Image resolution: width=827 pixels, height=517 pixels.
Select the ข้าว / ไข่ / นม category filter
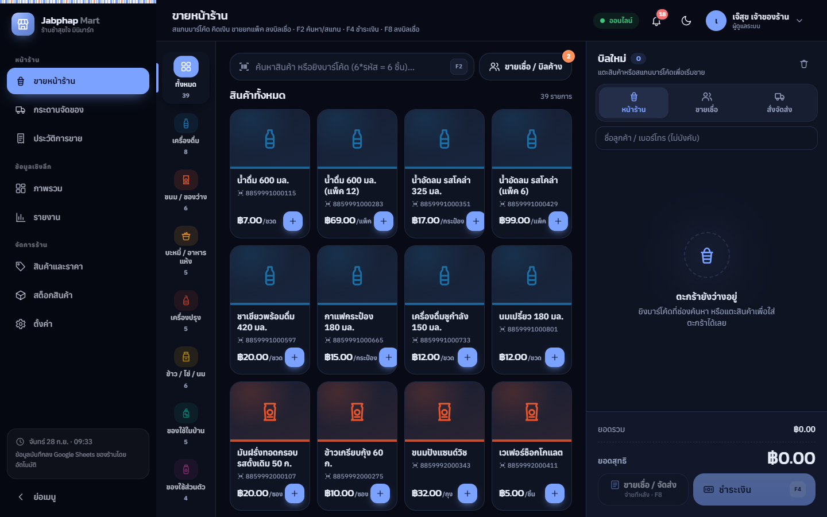(x=186, y=368)
